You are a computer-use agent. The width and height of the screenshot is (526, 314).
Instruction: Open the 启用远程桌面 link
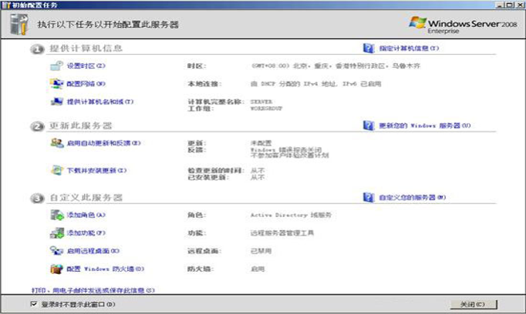(x=92, y=251)
